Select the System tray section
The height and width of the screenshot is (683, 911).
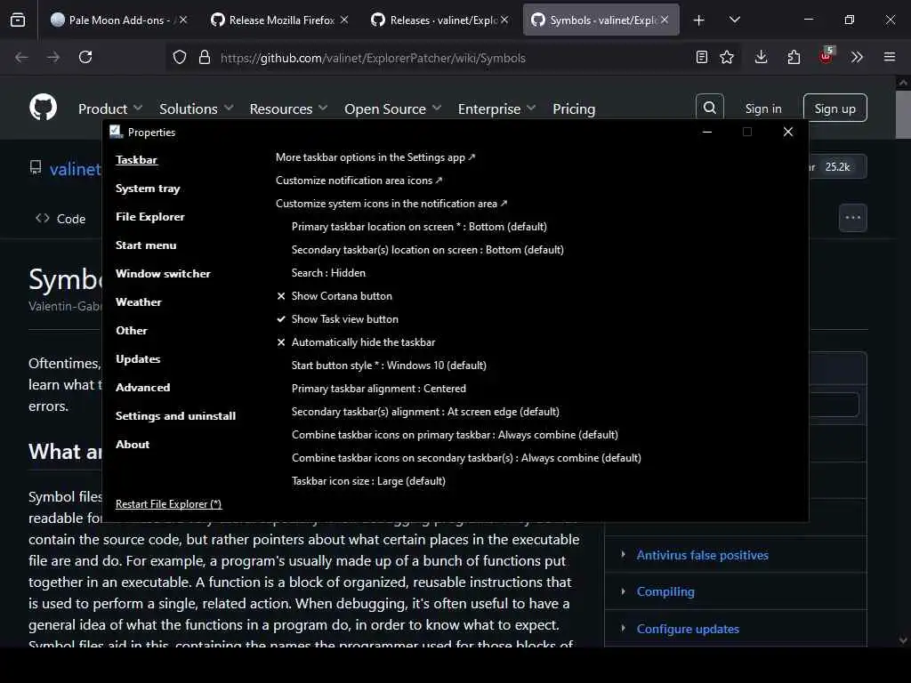tap(148, 189)
